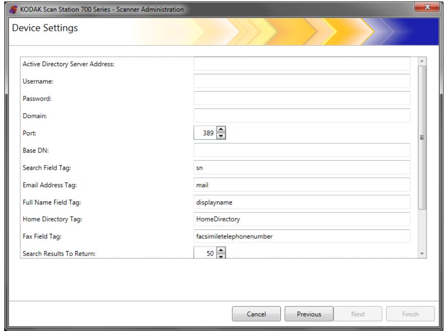
Task: Focus the Base DN input field
Action: (302, 150)
